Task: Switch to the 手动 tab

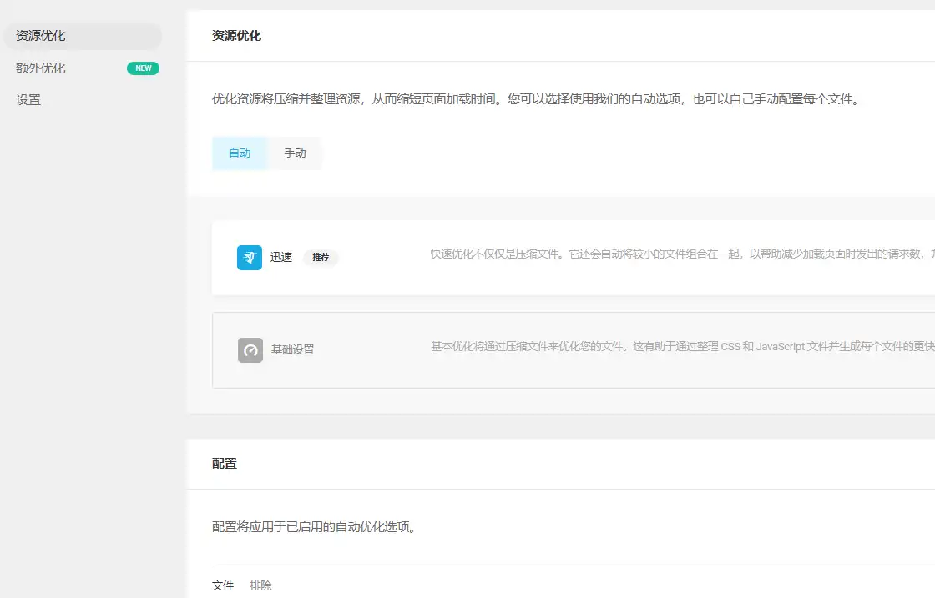Action: (x=295, y=153)
